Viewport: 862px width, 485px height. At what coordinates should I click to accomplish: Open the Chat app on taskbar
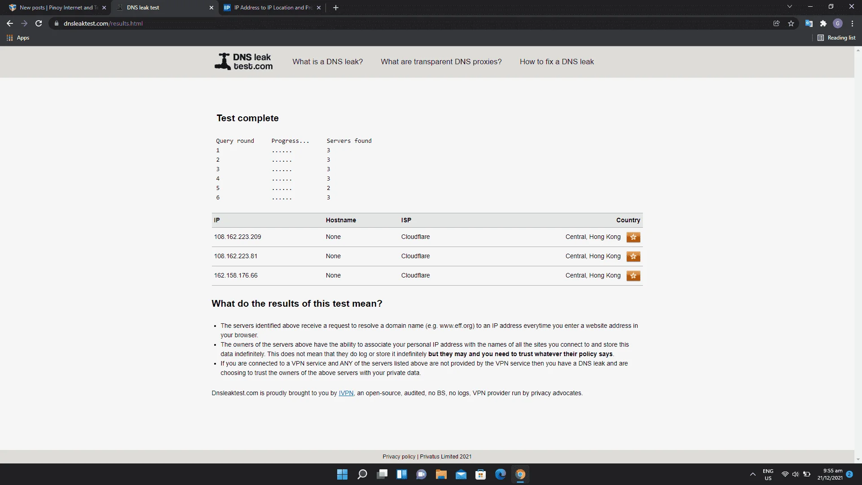421,475
